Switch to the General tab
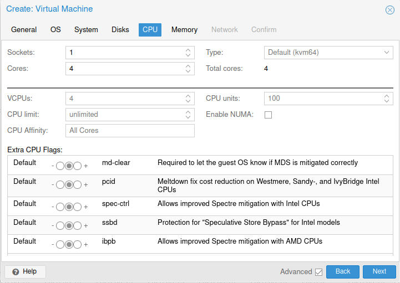The image size is (400, 283). tap(24, 29)
